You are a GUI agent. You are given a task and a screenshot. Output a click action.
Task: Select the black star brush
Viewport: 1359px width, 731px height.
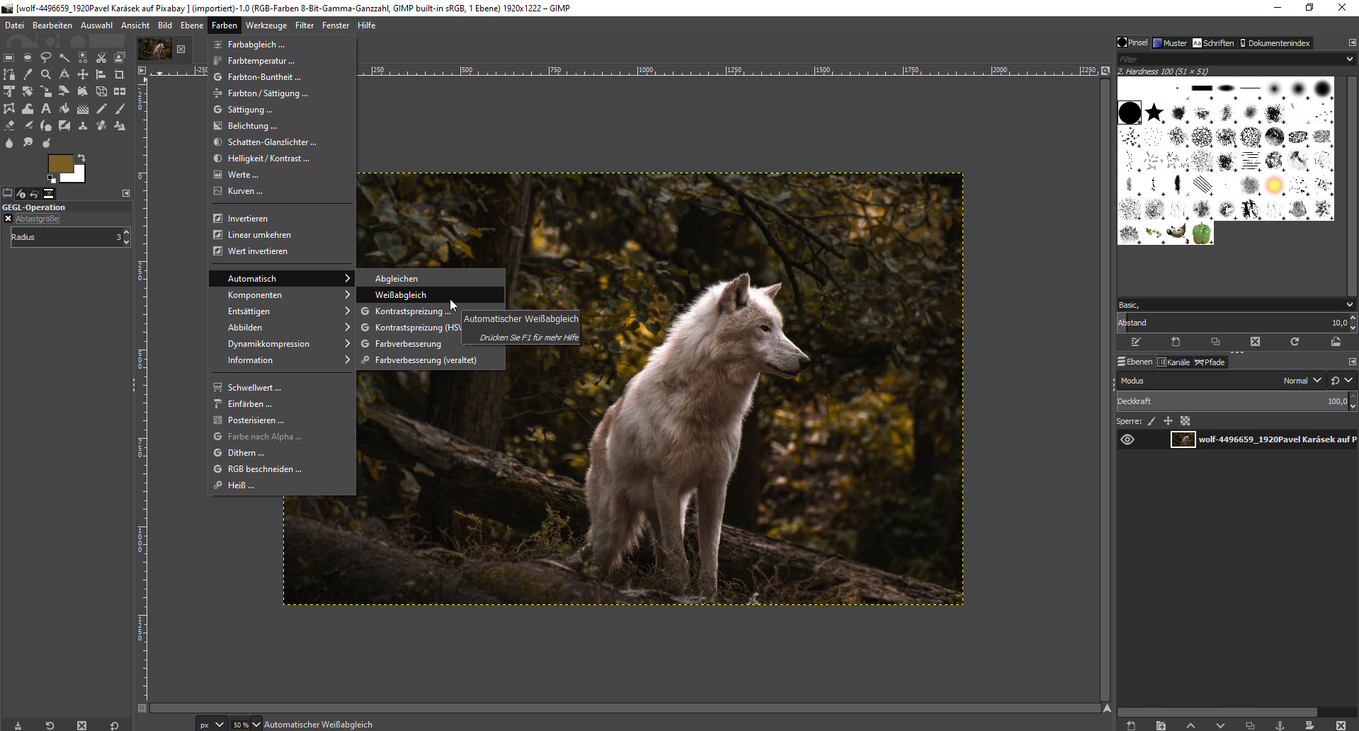point(1154,113)
